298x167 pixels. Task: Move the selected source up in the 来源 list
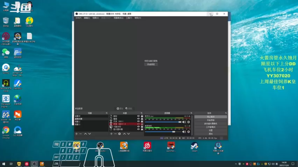(124, 134)
